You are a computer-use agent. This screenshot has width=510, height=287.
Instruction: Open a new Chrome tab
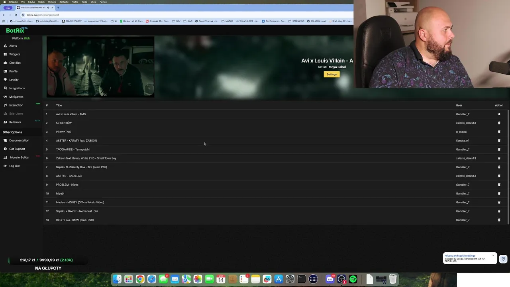(58, 8)
